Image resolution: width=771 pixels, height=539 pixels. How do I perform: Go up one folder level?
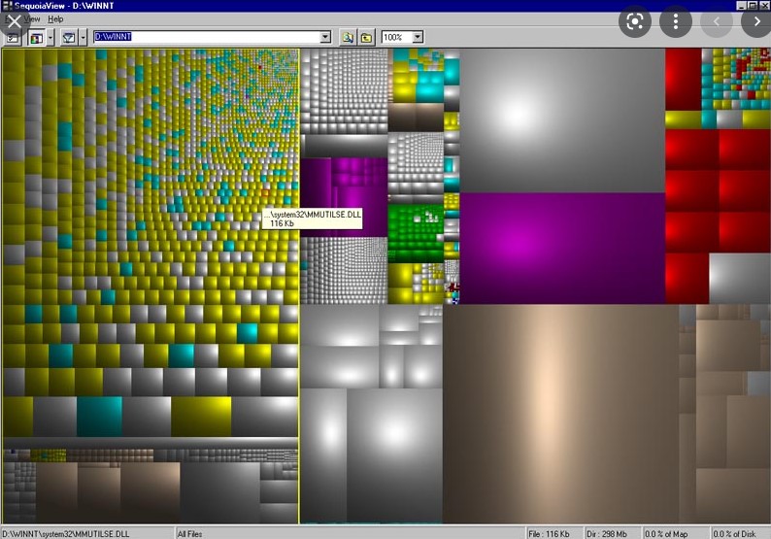(x=366, y=37)
